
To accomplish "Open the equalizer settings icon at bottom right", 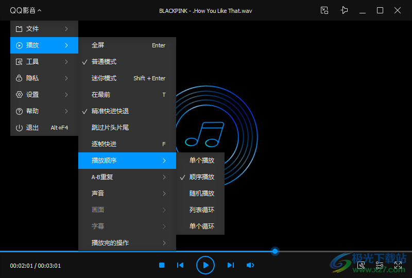I will point(380,265).
